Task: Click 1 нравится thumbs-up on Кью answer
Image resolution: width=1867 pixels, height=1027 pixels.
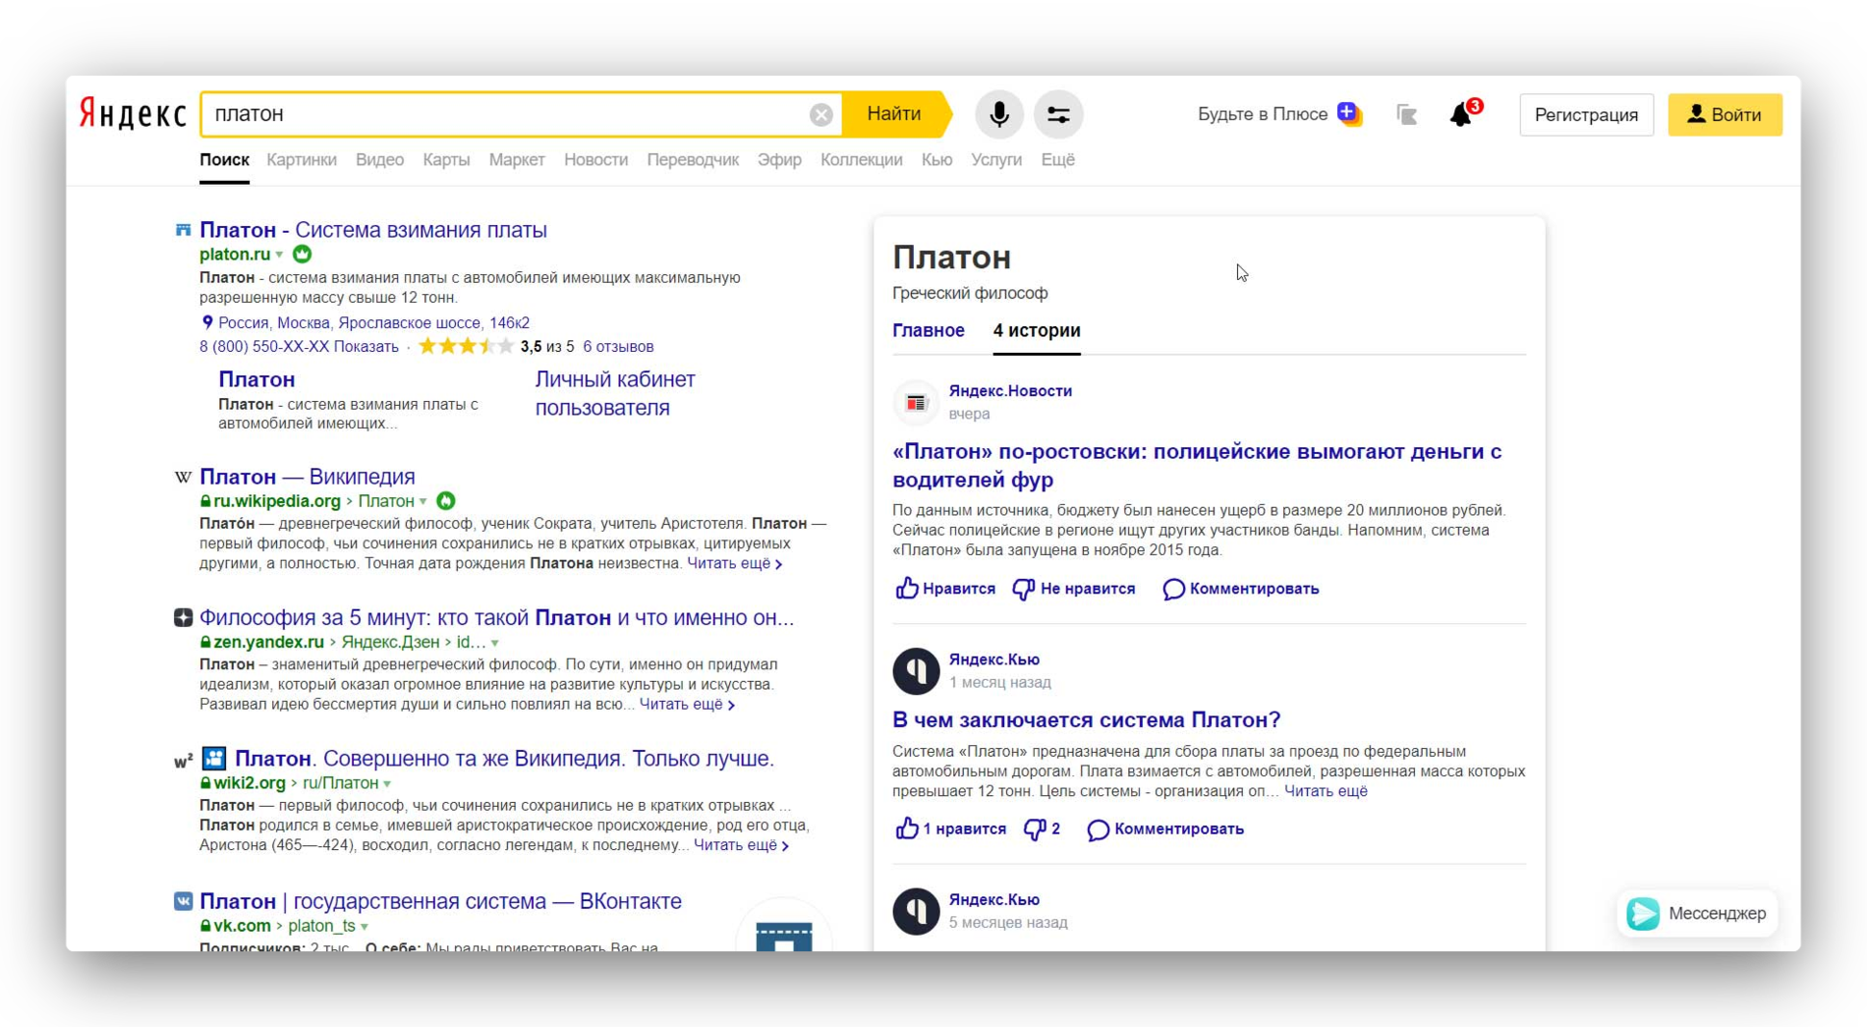Action: tap(950, 829)
